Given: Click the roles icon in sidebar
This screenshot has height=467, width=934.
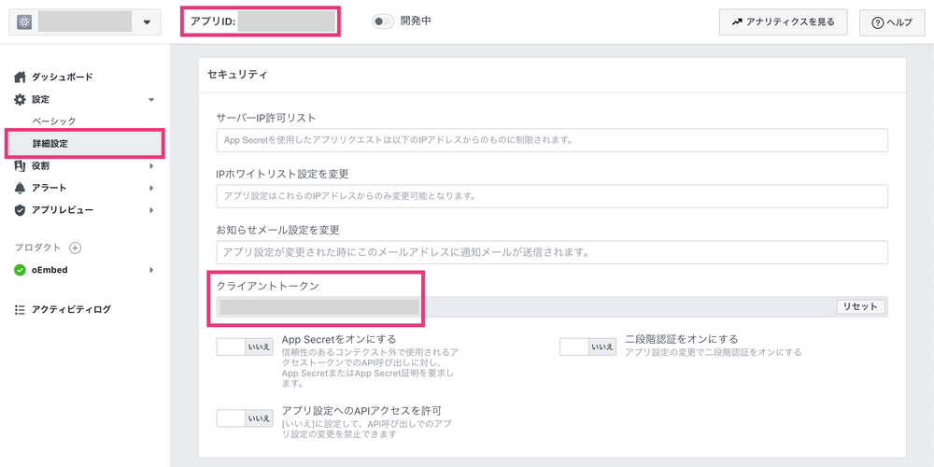Looking at the screenshot, I should click(21, 166).
